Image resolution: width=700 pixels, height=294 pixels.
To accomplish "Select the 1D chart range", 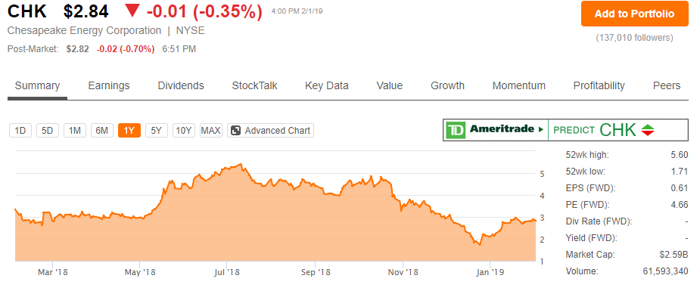I will coord(20,131).
